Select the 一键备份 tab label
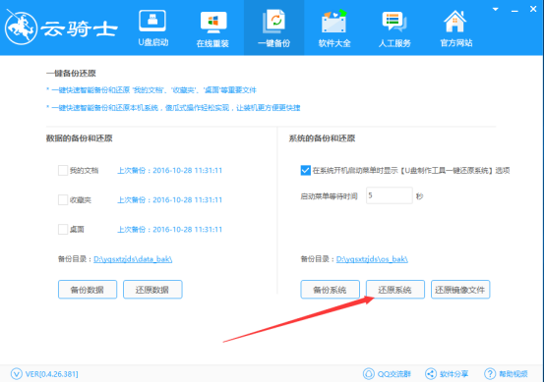Screen dimensions: 545x383 coord(273,43)
